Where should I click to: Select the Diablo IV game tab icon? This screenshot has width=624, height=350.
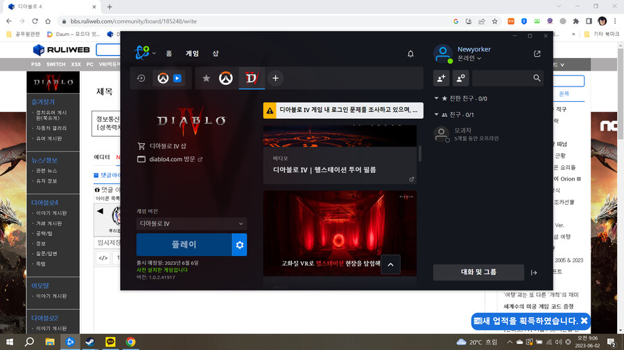(252, 78)
